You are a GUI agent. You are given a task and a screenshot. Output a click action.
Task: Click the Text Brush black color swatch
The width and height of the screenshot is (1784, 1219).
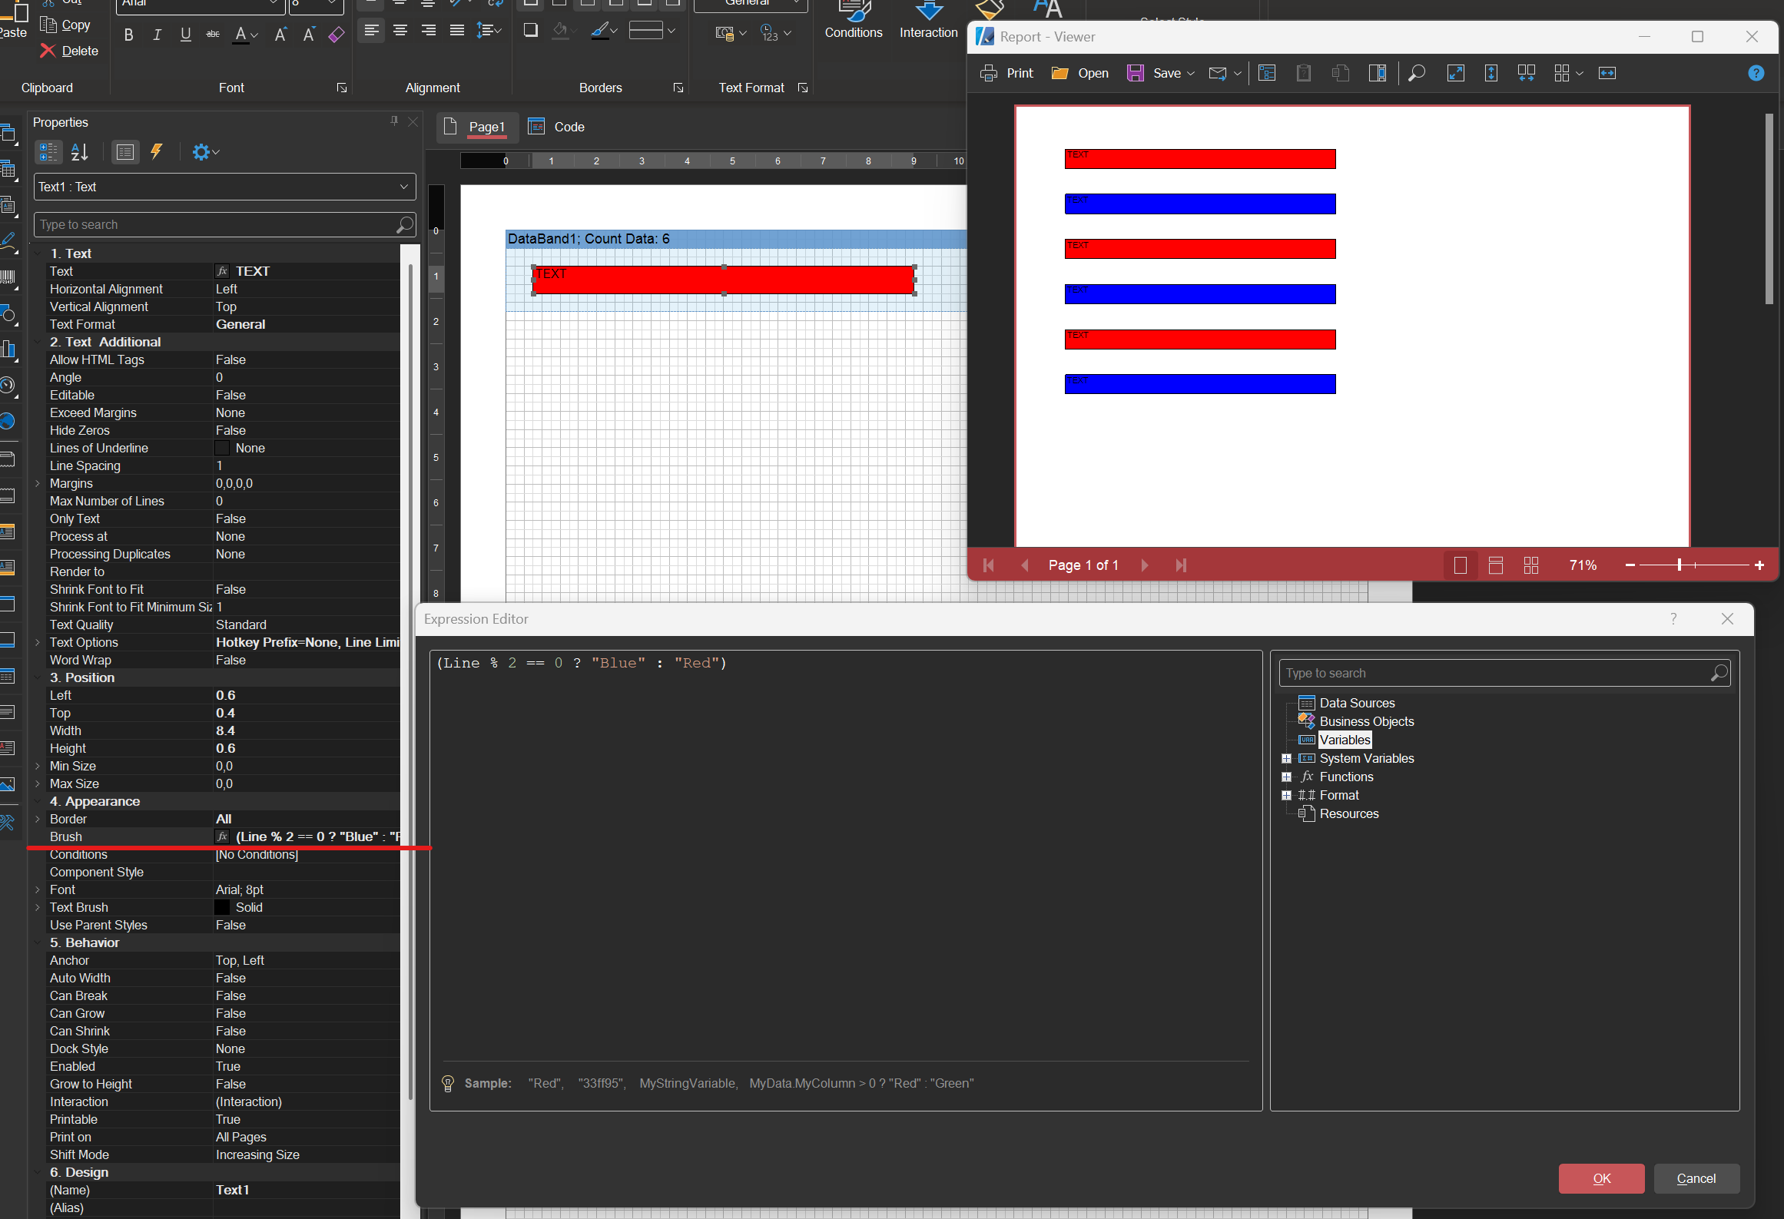tap(222, 907)
